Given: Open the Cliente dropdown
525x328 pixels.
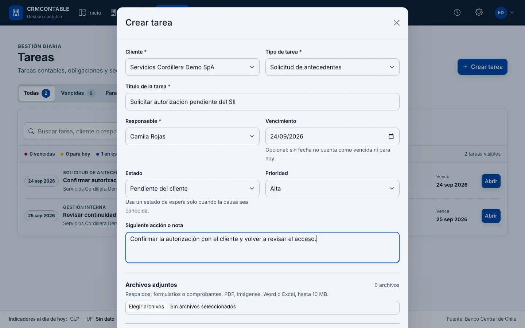Looking at the screenshot, I should click(x=192, y=67).
